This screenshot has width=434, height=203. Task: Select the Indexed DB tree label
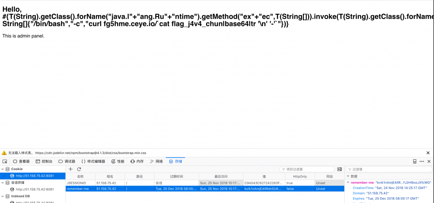pyautogui.click(x=20, y=196)
